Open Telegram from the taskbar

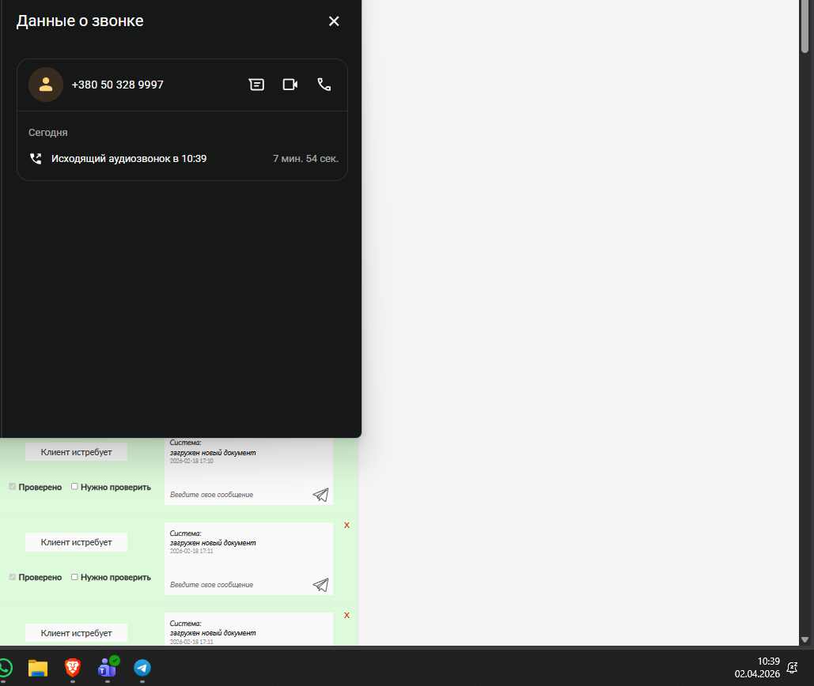pyautogui.click(x=142, y=668)
